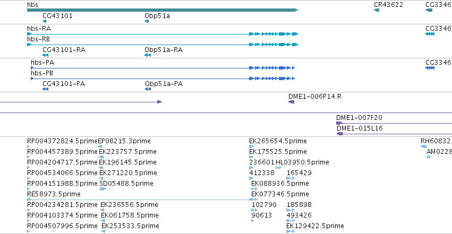Select the EK061758.5prime EST arrow

click(x=103, y=221)
